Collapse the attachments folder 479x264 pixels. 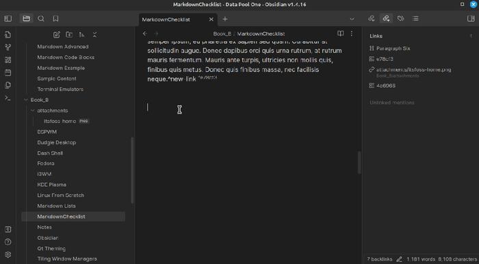[x=33, y=111]
